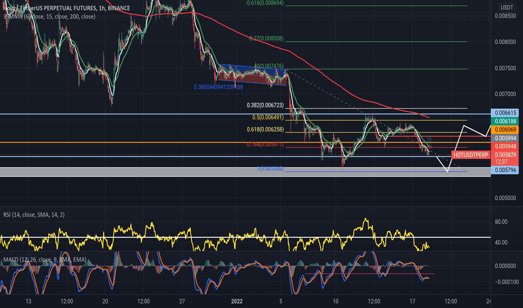Open the USDT currency selector on the price axis
Image resolution: width=523 pixels, height=308 pixels.
[507, 7]
